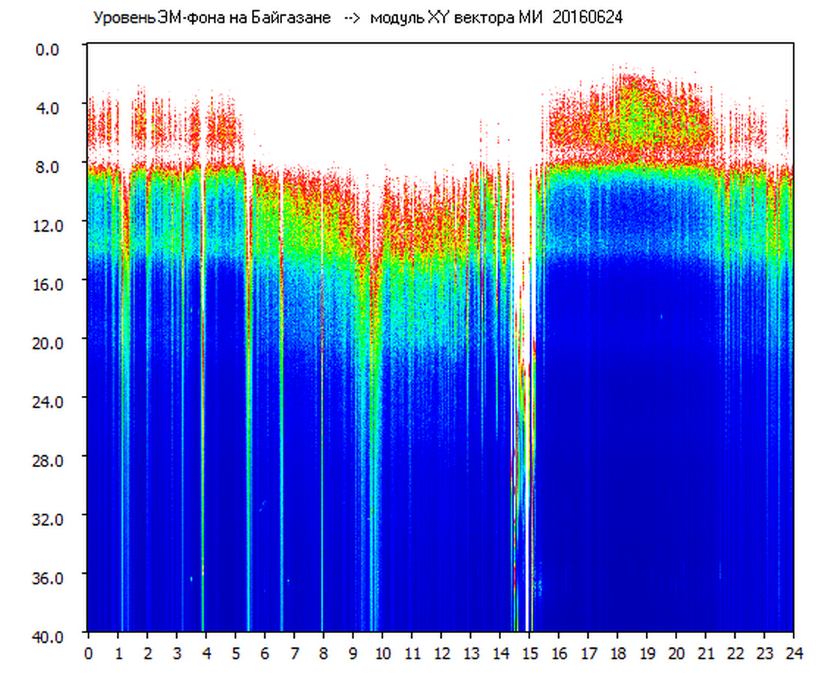
Task: Click the chart title text at the top
Action: click(357, 17)
